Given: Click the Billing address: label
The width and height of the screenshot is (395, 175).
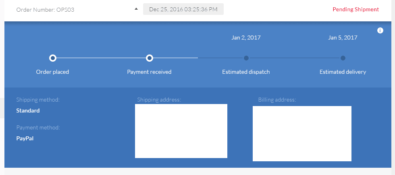Looking at the screenshot, I should [x=277, y=100].
